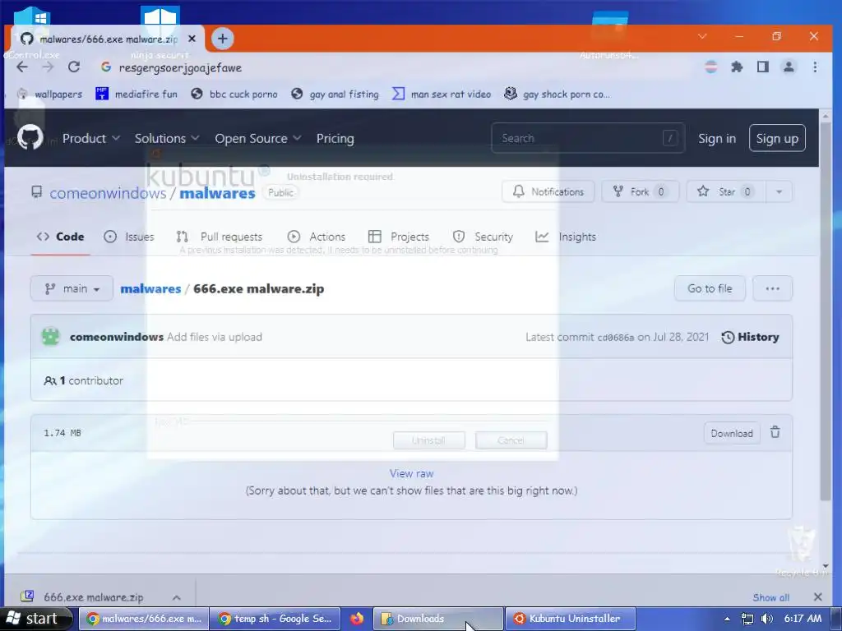
Task: Click the malwares breadcrumb link
Action: [x=150, y=288]
